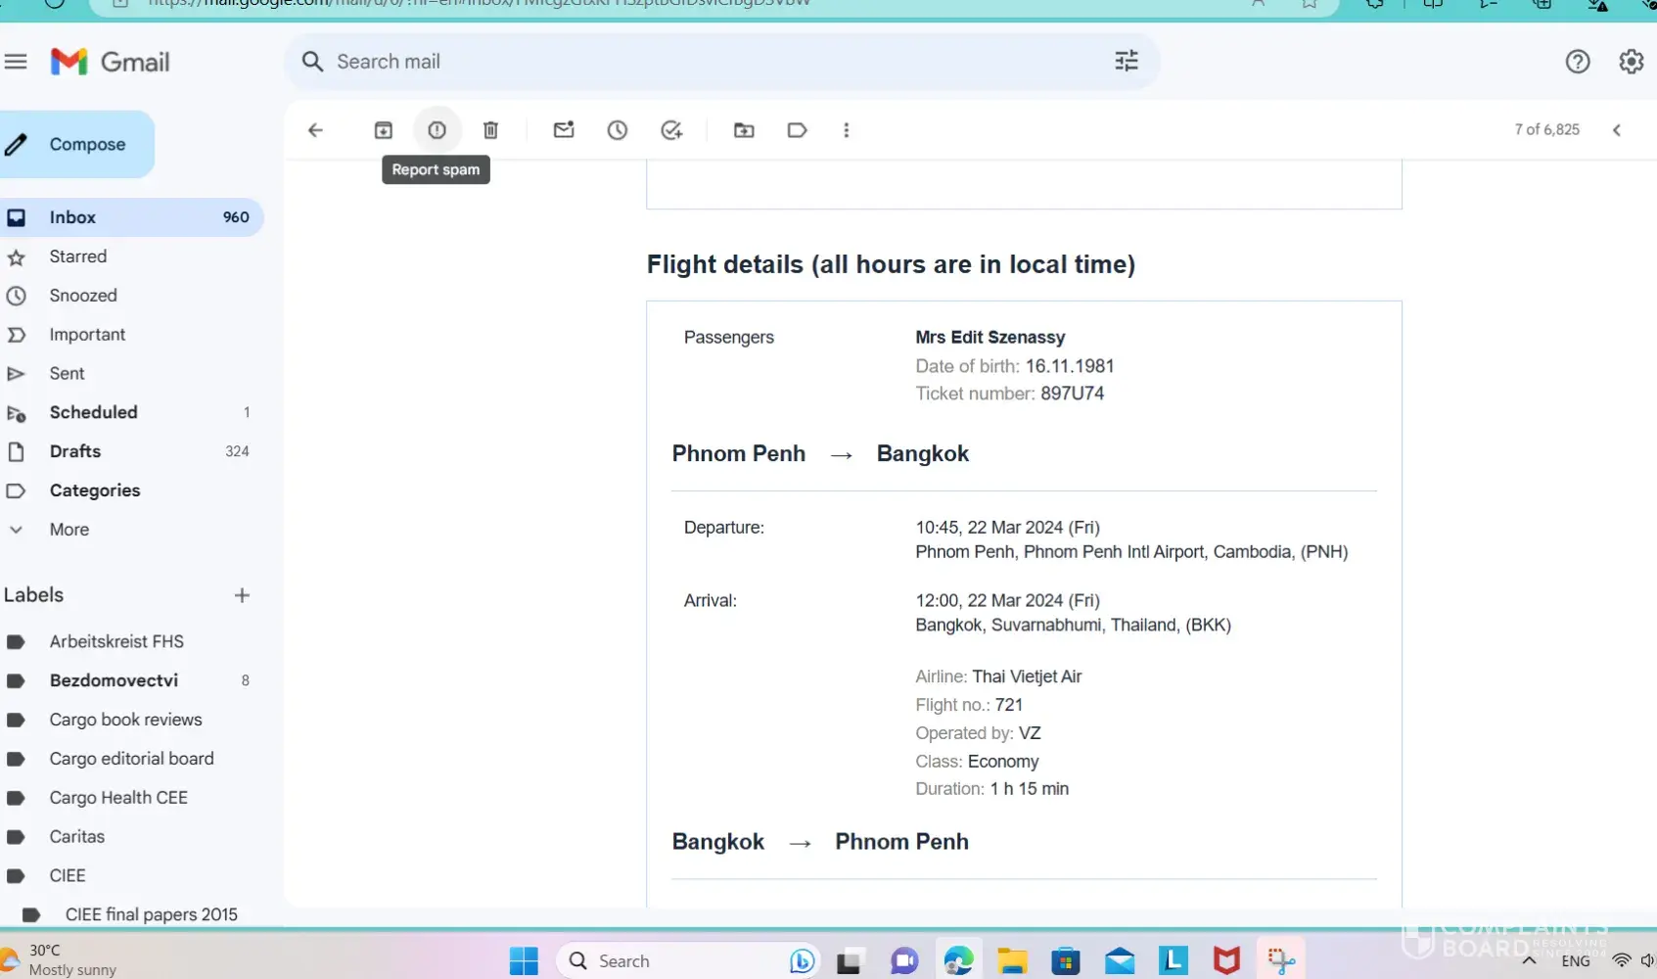Open Mail app from taskbar
This screenshot has width=1657, height=979.
[x=1120, y=961]
